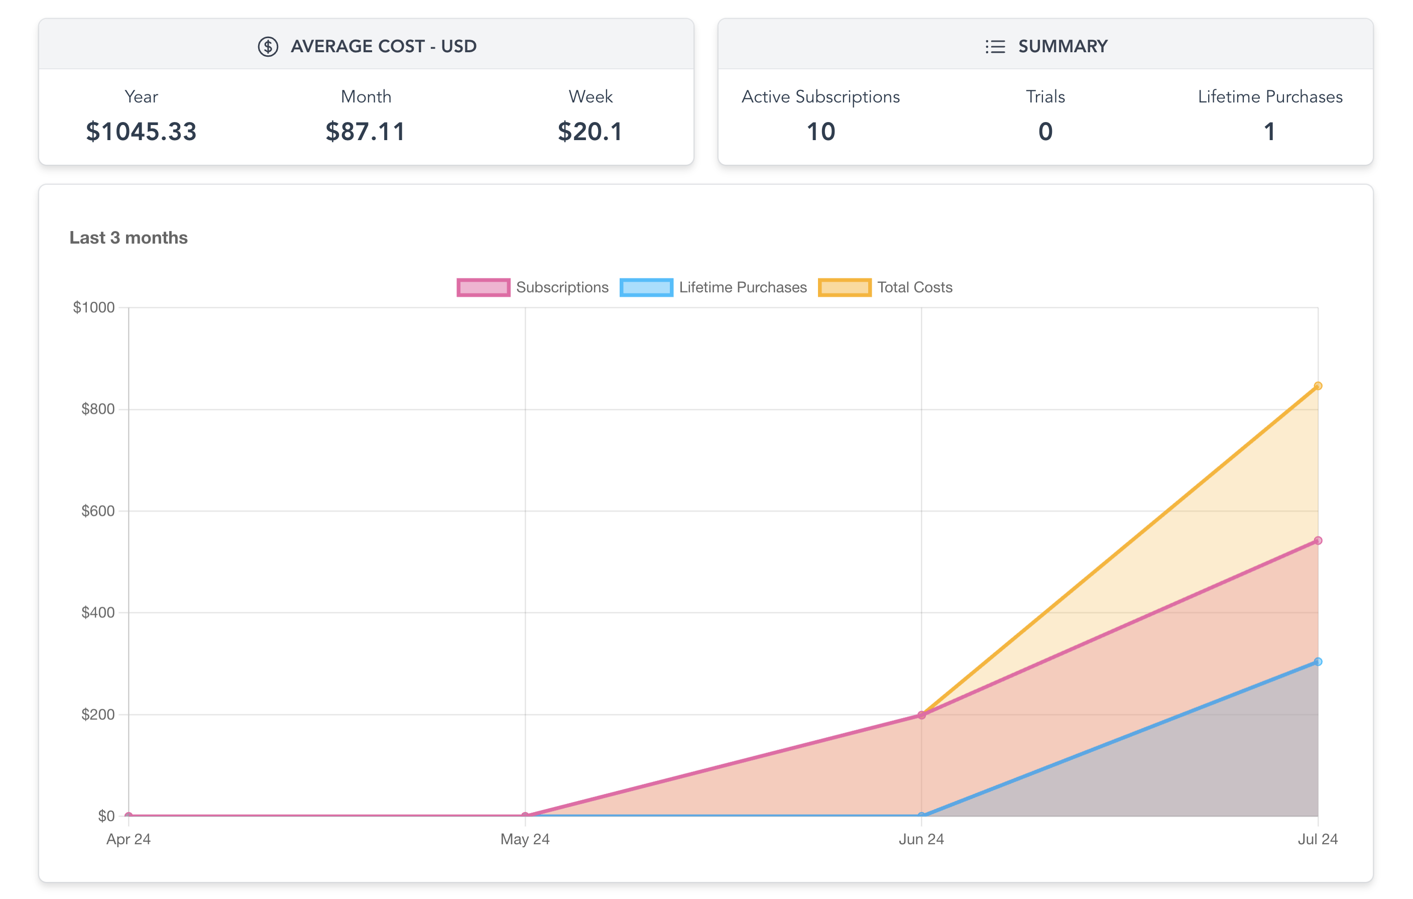1413x899 pixels.
Task: Click the list icon beside the Summary title
Action: coord(995,46)
